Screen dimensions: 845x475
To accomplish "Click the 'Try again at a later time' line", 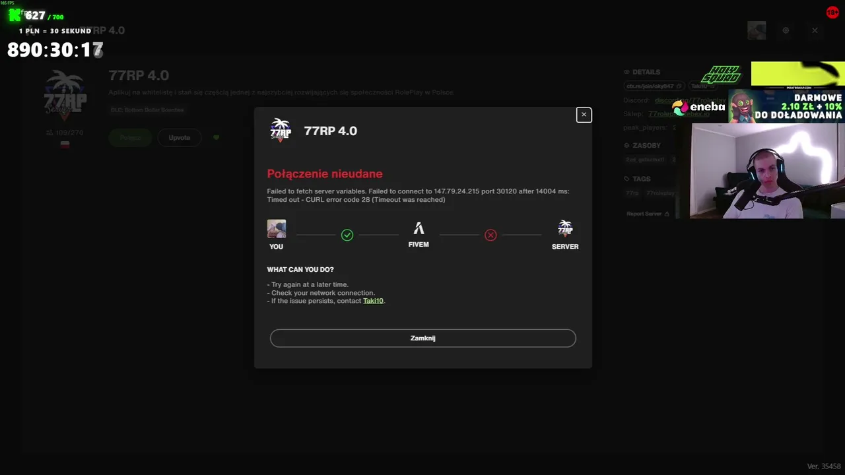I will click(x=308, y=285).
